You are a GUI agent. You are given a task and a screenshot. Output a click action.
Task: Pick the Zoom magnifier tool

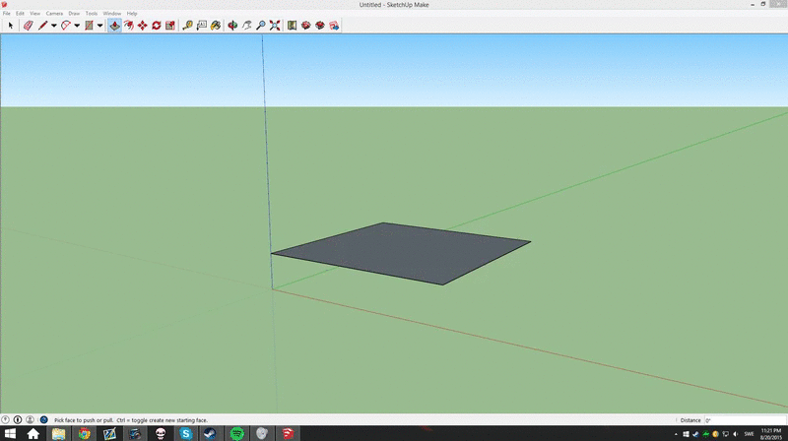click(261, 26)
